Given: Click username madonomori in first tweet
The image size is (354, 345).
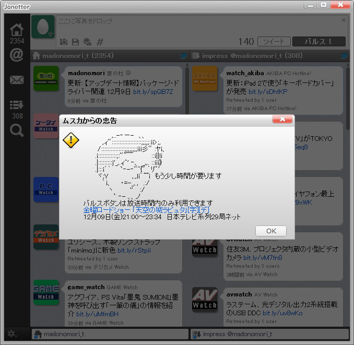Looking at the screenshot, I should coord(86,73).
